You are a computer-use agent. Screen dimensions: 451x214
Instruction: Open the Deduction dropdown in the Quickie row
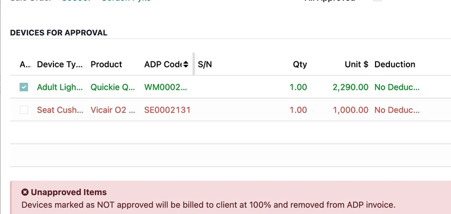tap(397, 87)
